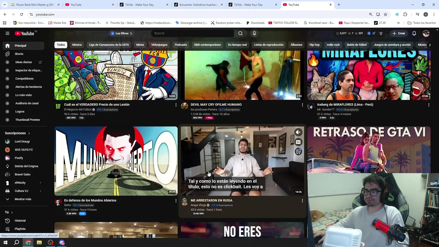This screenshot has height=247, width=439.
Task: Focus the YouTube Buscar search field
Action: pyautogui.click(x=193, y=33)
